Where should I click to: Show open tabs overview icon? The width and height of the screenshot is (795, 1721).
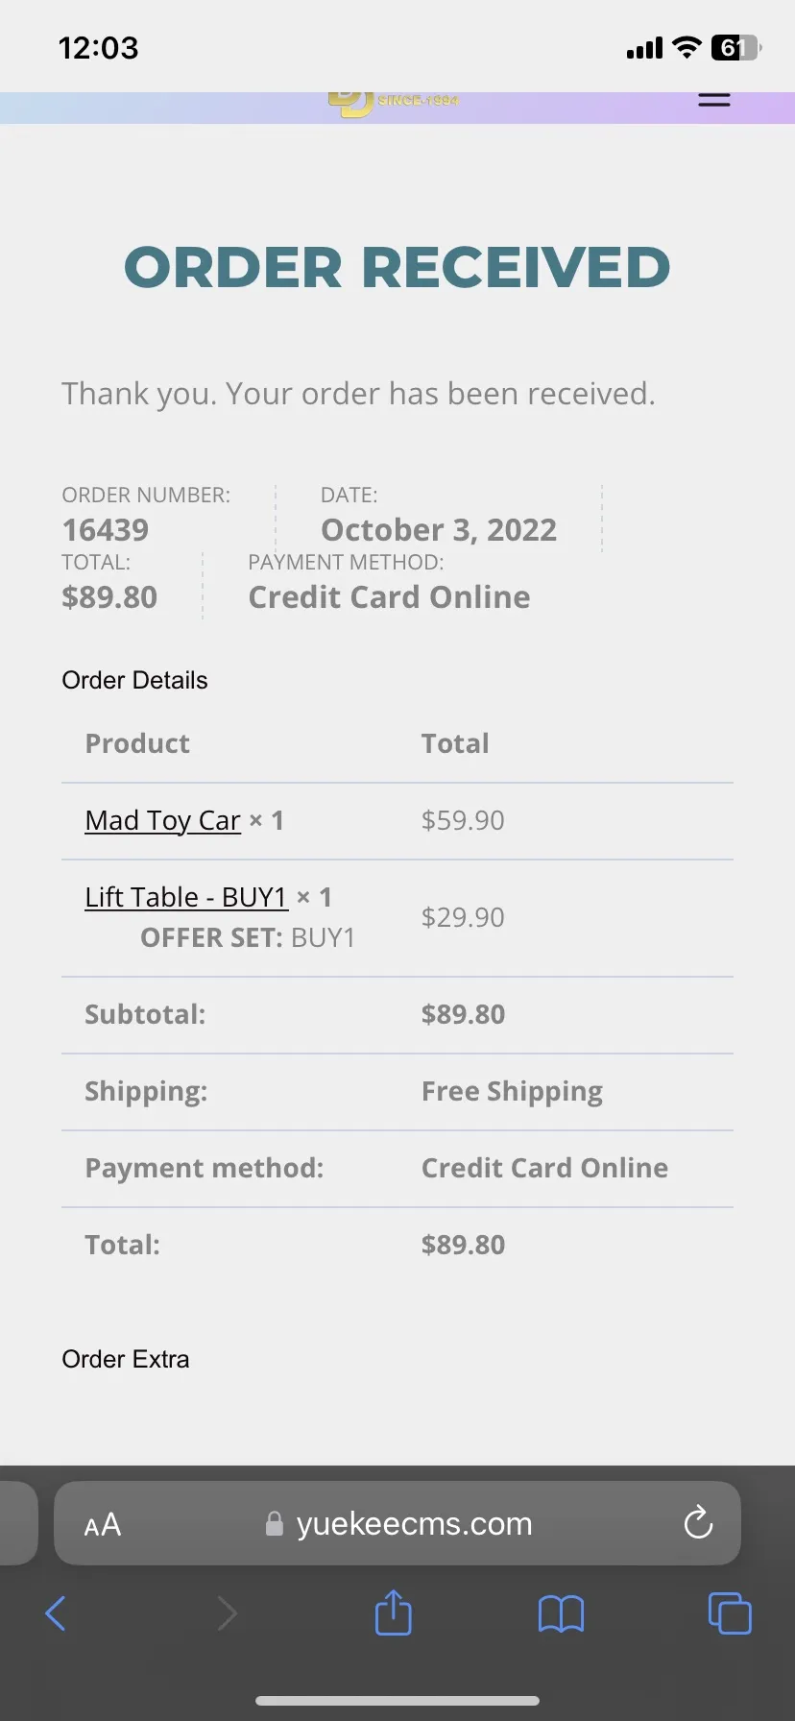click(x=730, y=1612)
